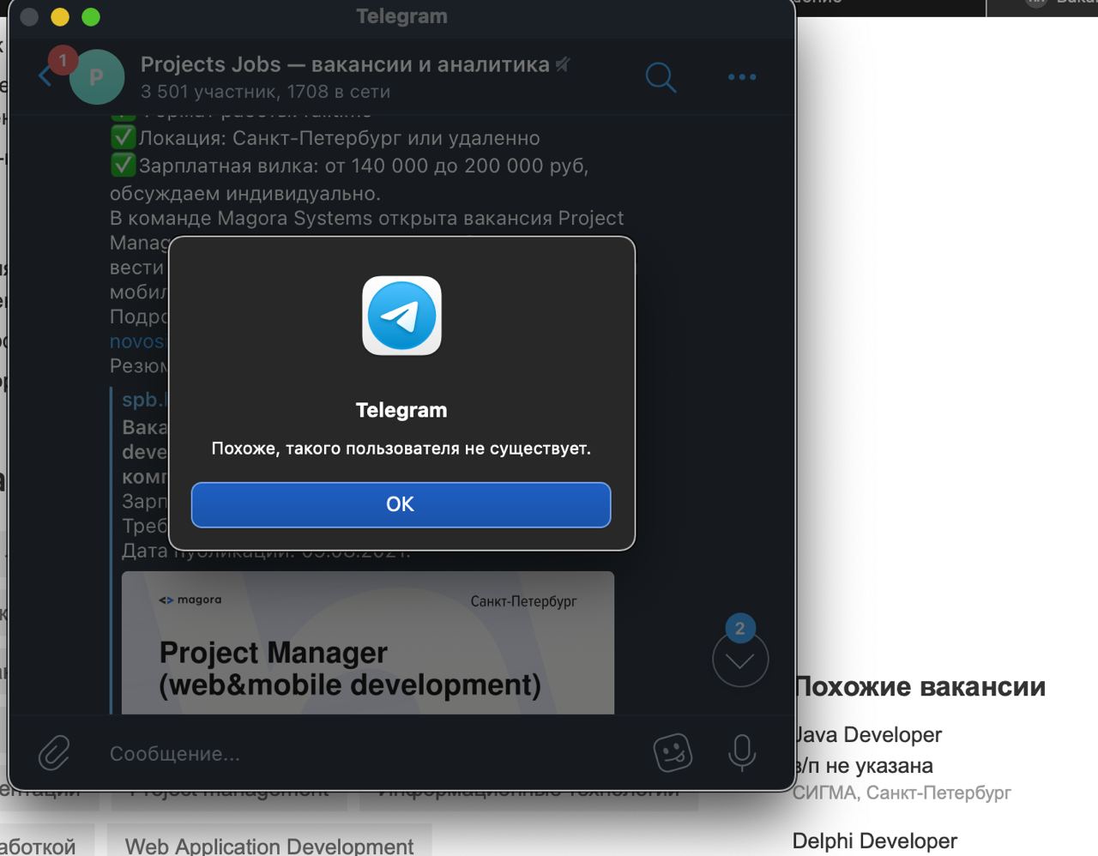Click СИГМА, Санкт-Петербург under Java Developer
The width and height of the screenshot is (1098, 856).
pyautogui.click(x=902, y=793)
